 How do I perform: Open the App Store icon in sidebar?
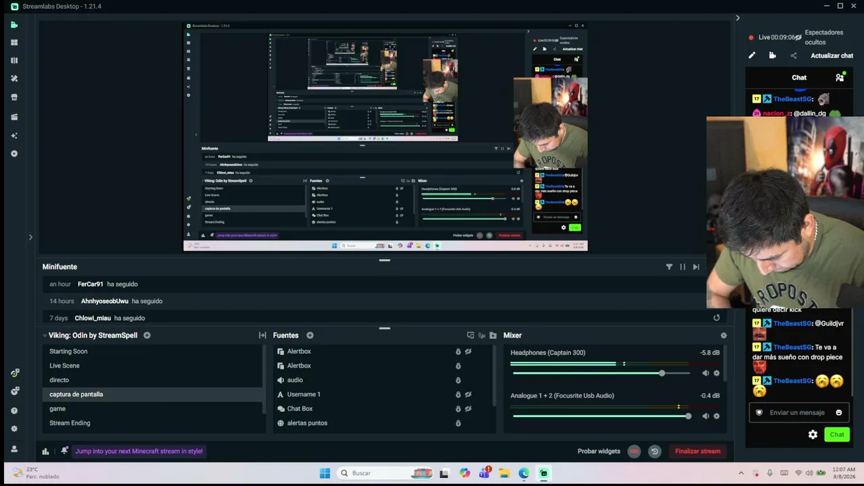(x=14, y=97)
